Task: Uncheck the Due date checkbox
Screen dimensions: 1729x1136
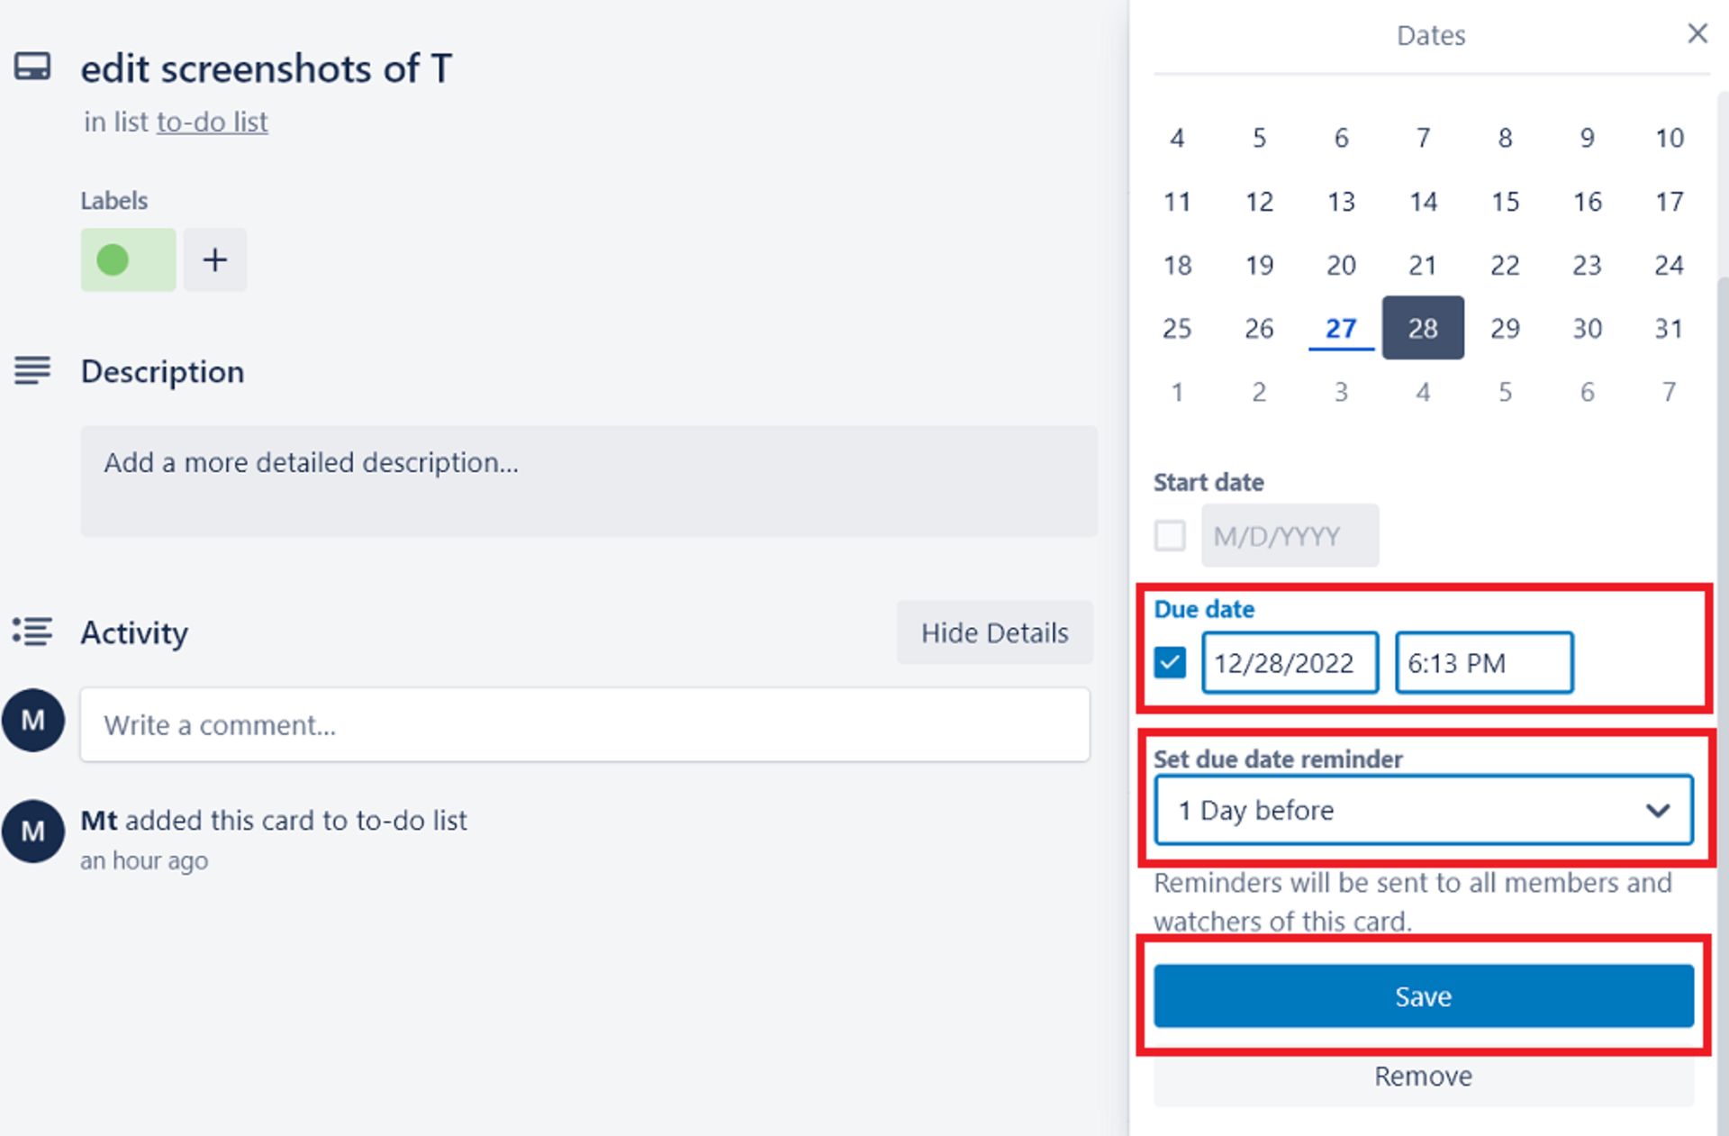Action: [1170, 663]
